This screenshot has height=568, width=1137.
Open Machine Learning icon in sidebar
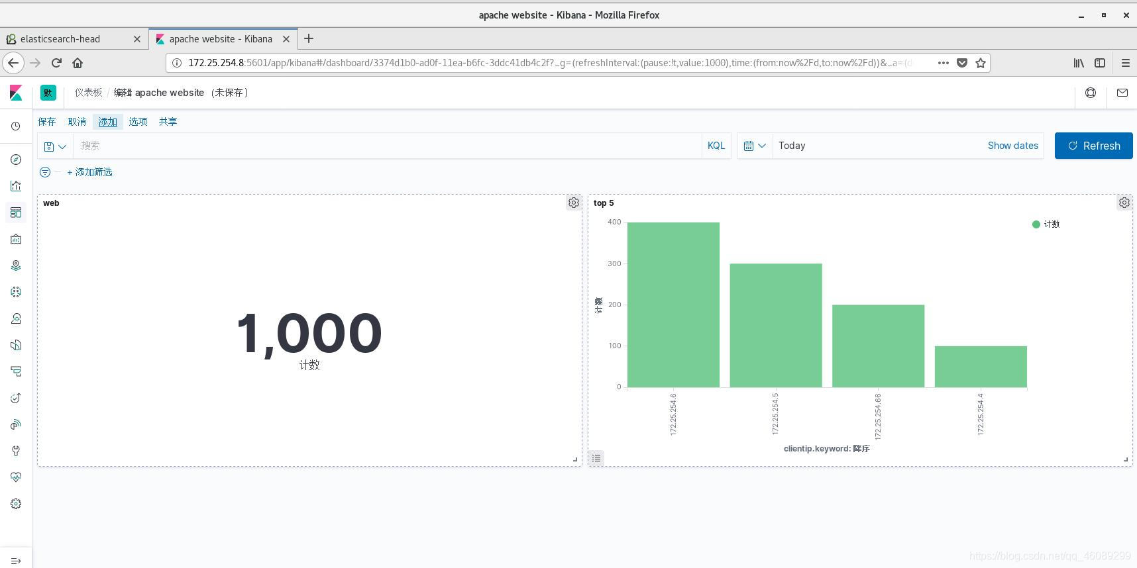pos(16,292)
